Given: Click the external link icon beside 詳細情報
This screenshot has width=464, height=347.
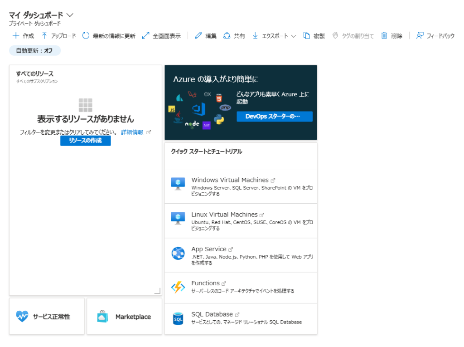Looking at the screenshot, I should click(149, 132).
